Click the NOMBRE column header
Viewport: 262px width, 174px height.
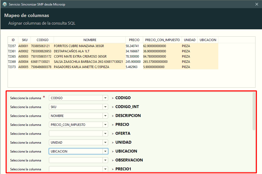pyautogui.click(x=90, y=40)
